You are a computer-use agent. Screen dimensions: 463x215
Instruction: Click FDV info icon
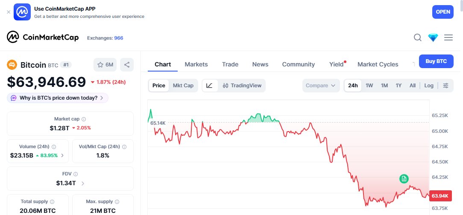click(x=76, y=174)
